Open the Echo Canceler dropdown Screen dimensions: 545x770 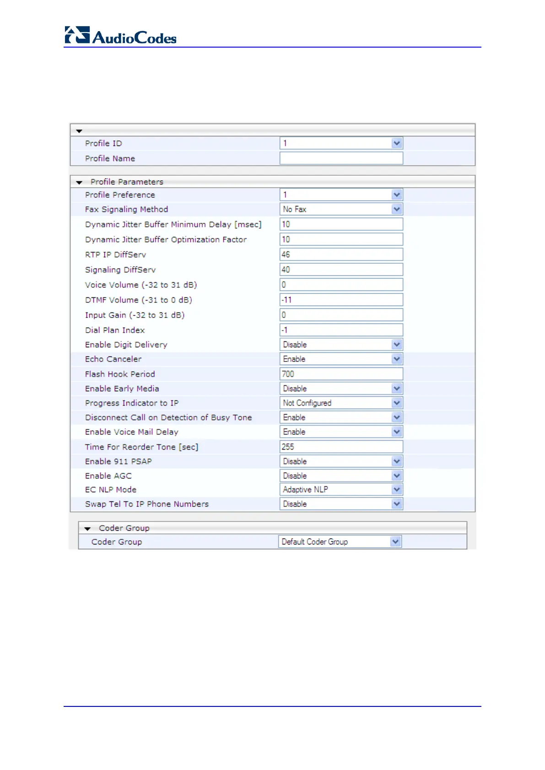[341, 359]
